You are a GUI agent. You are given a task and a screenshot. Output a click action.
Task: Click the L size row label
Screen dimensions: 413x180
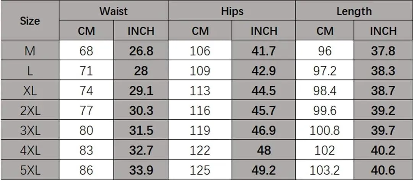click(x=30, y=70)
